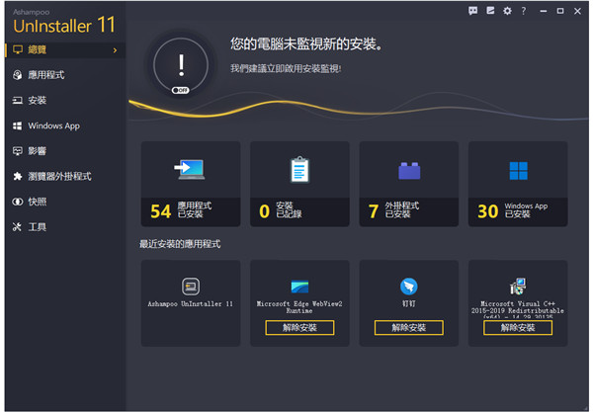Viewport: 593px width, 412px height.
Task: Open the 安裝 sidebar section
Action: (65, 100)
